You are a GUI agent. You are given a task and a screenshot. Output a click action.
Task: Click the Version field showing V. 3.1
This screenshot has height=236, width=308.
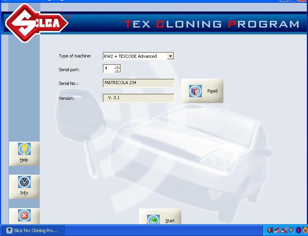click(x=138, y=98)
